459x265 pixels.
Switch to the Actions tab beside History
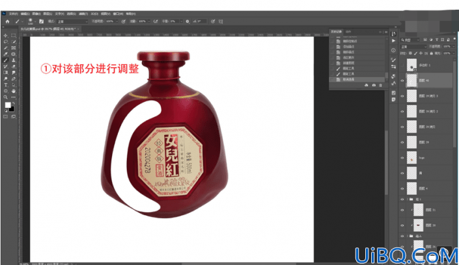[x=348, y=32]
